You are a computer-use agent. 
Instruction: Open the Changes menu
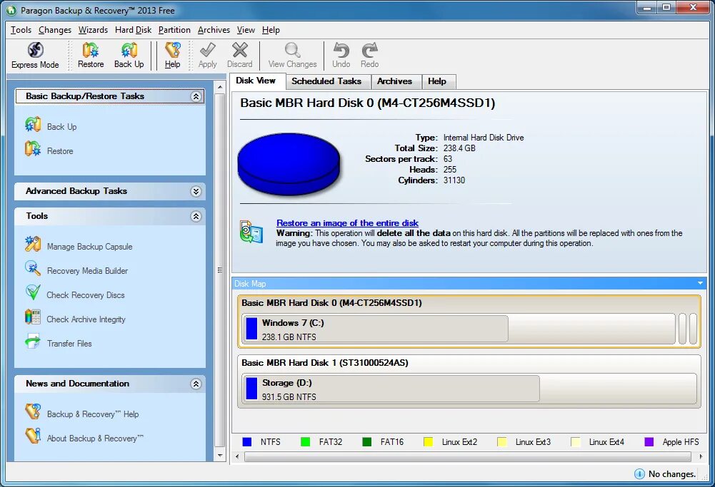click(55, 29)
